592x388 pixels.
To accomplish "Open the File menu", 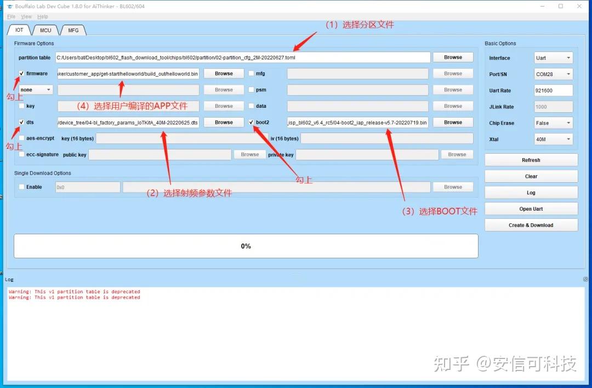I will (x=12, y=16).
